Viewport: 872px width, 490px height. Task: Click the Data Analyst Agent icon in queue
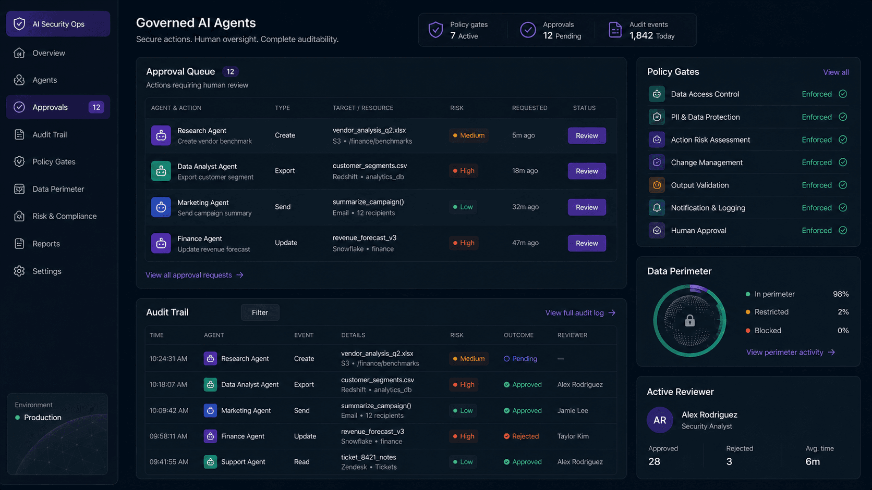point(161,171)
